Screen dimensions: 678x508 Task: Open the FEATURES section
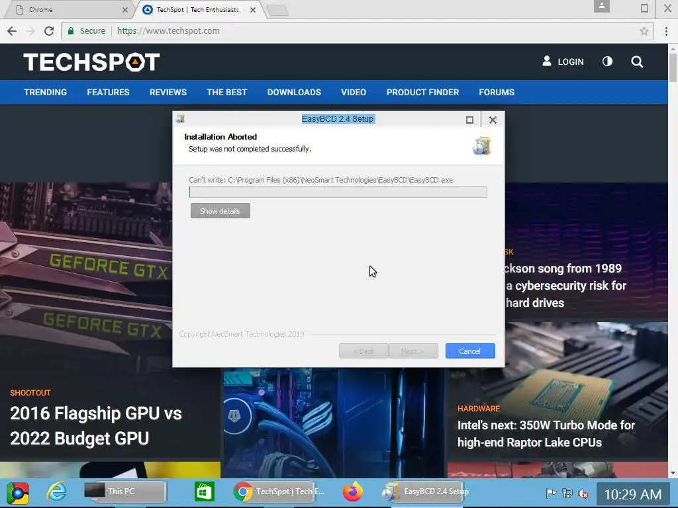(108, 92)
